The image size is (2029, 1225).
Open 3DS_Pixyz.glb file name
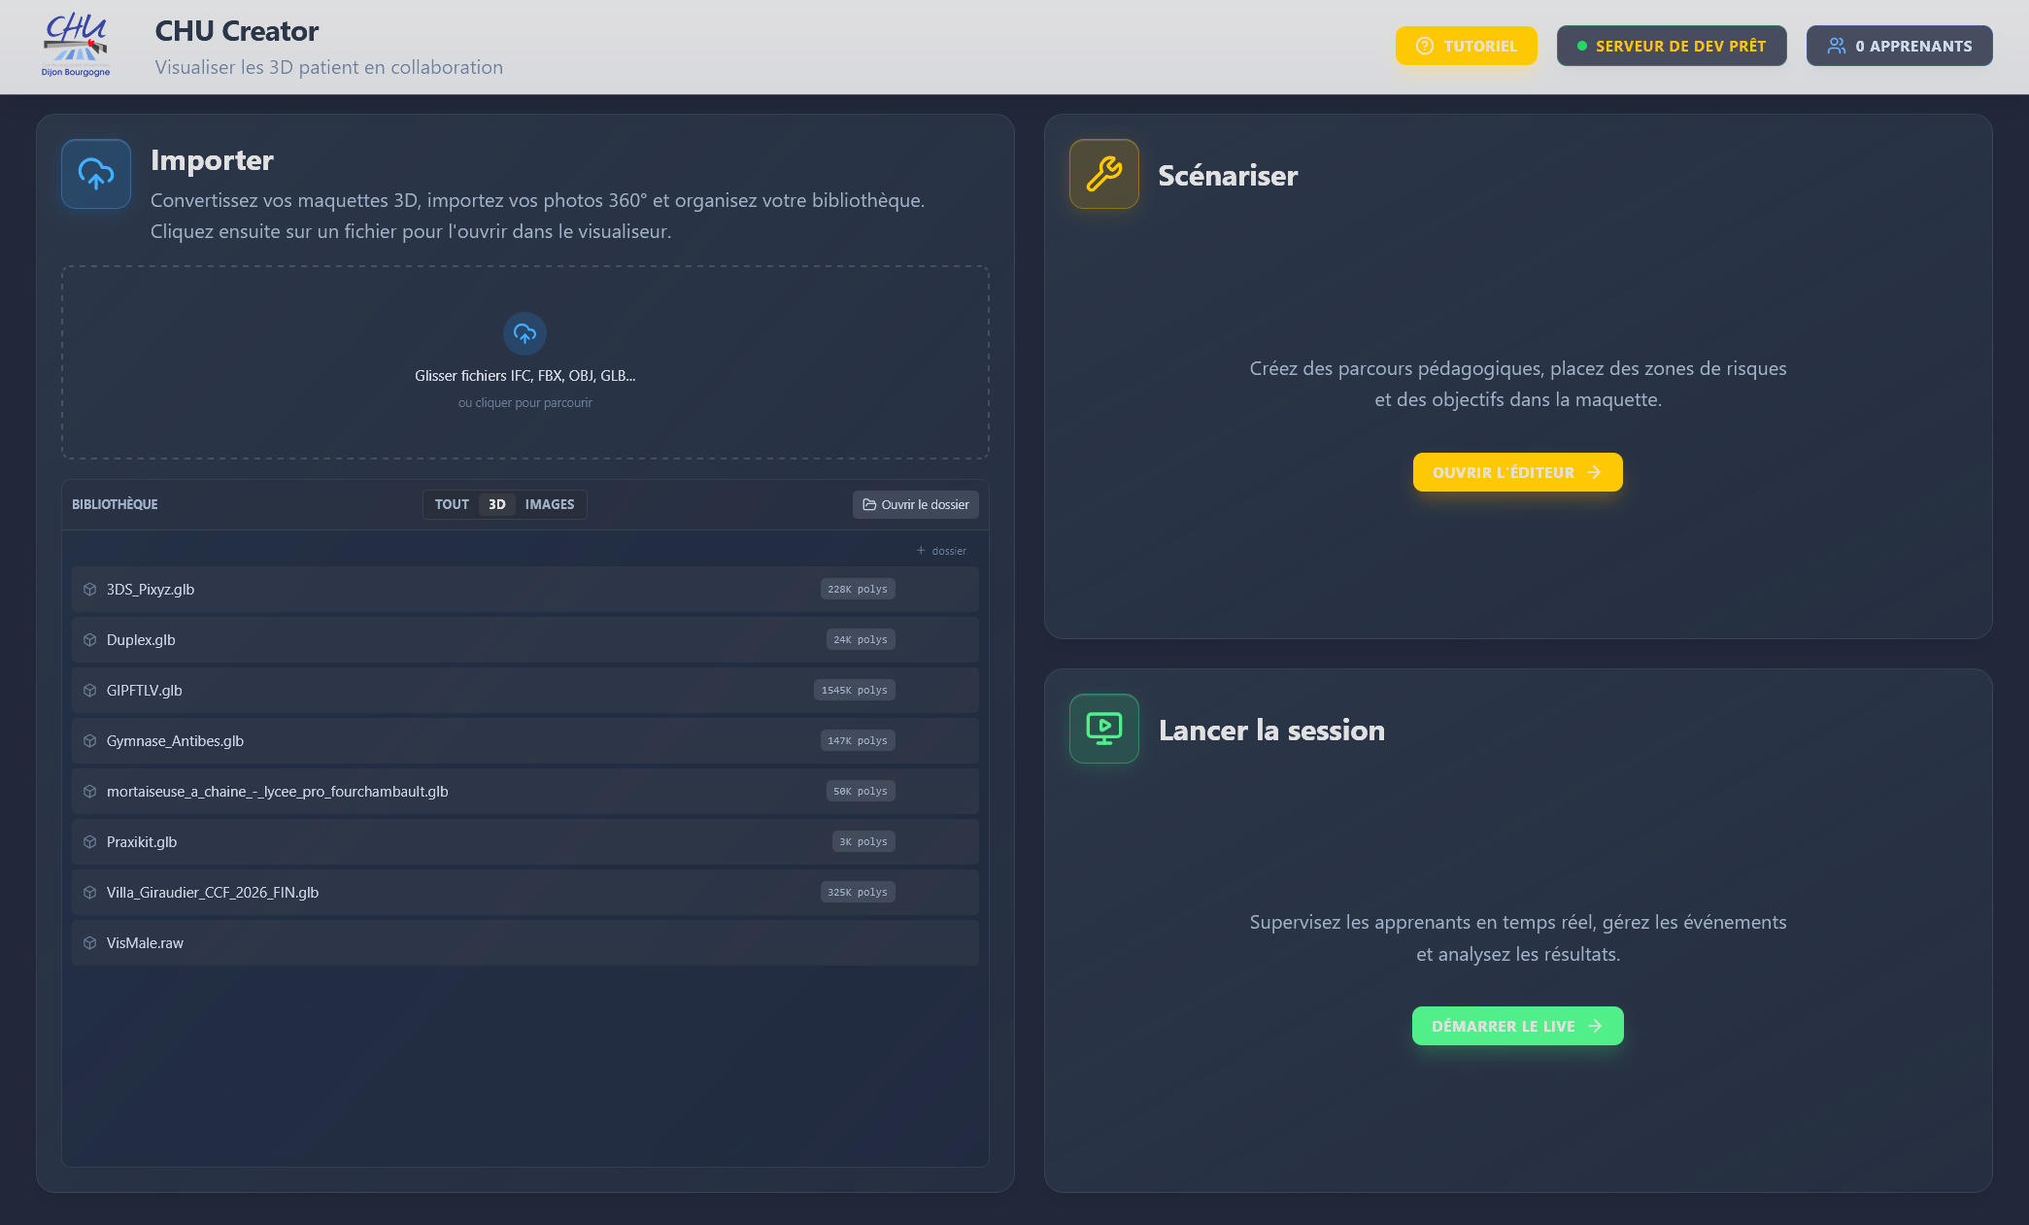point(151,590)
